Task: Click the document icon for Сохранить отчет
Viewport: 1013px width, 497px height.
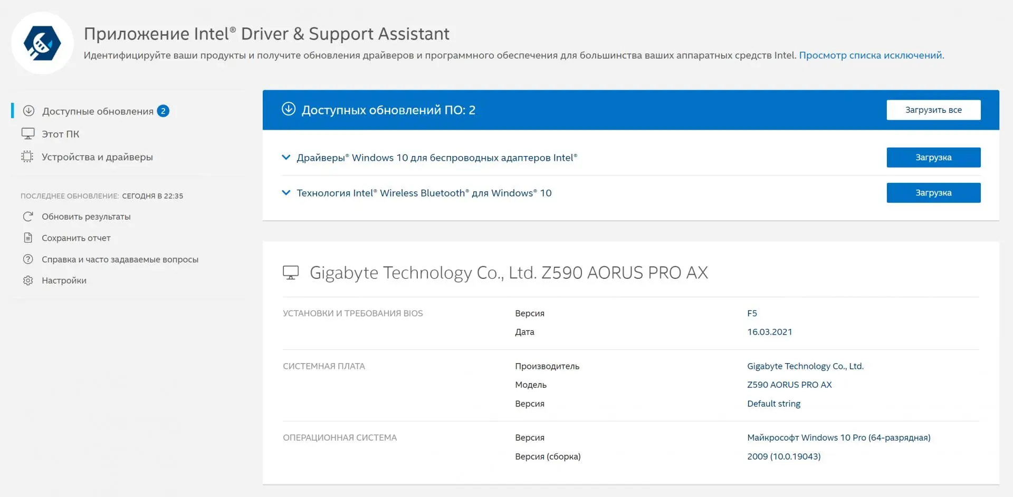Action: pyautogui.click(x=28, y=238)
